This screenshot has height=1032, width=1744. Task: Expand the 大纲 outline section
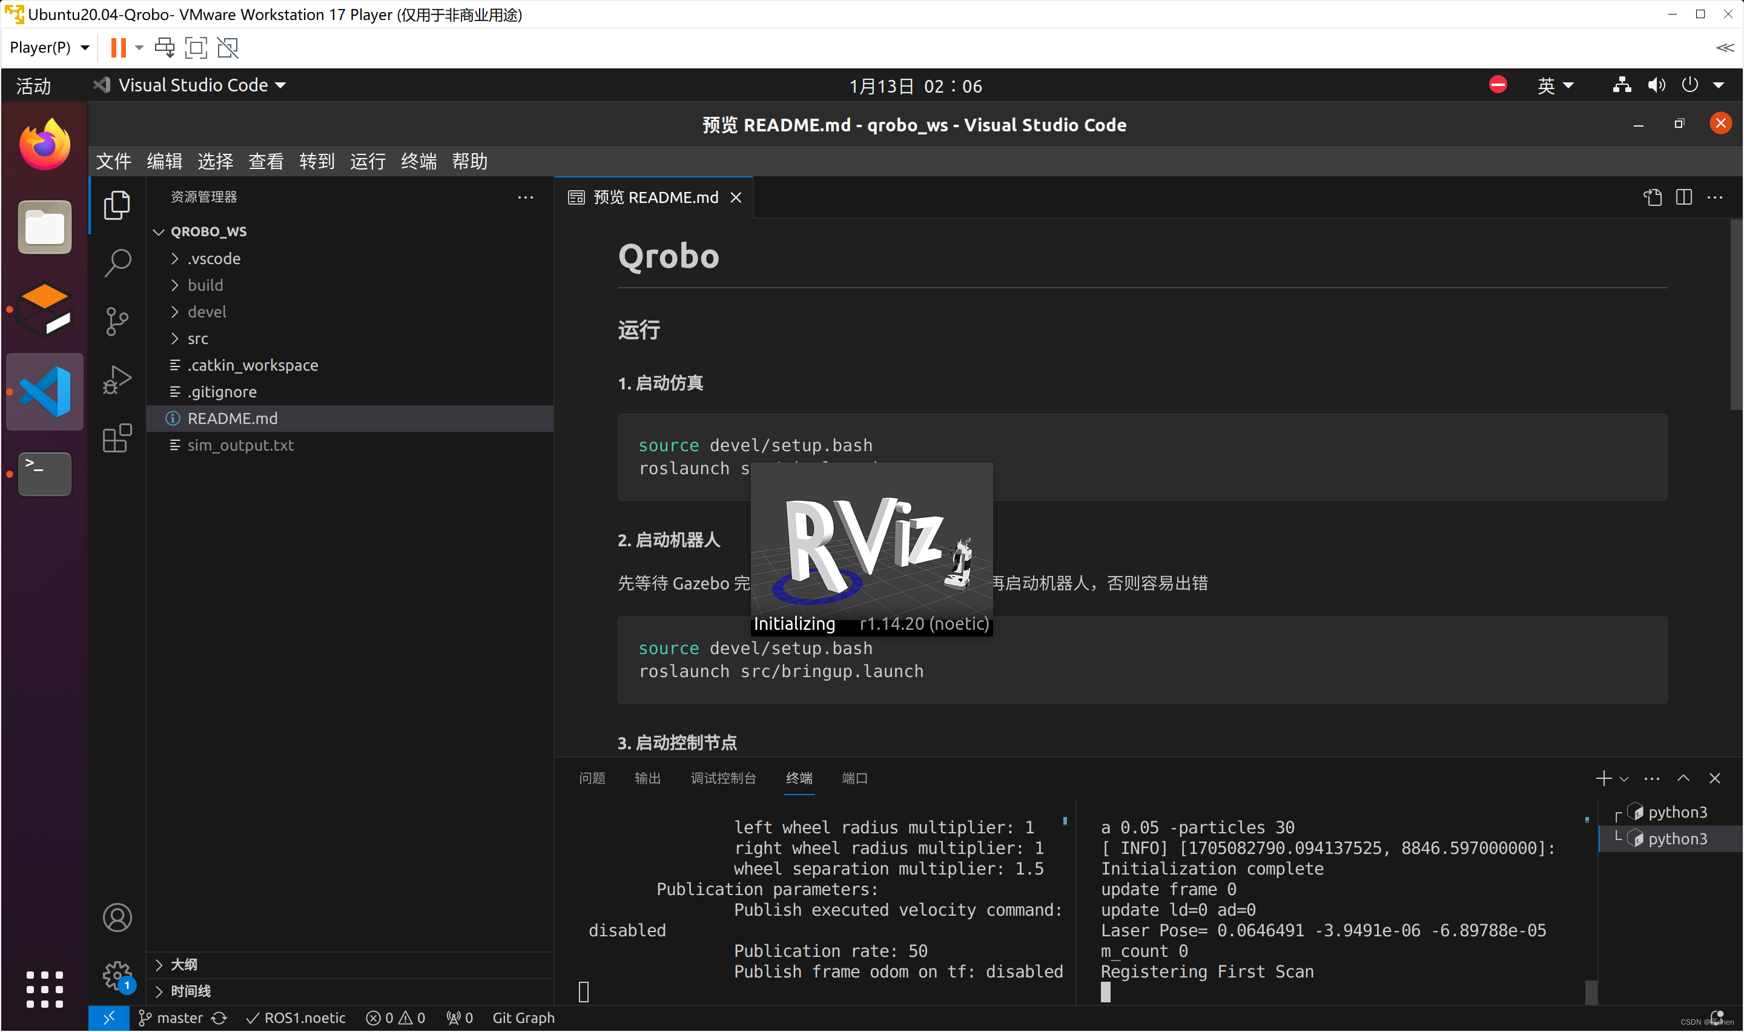[x=351, y=965]
